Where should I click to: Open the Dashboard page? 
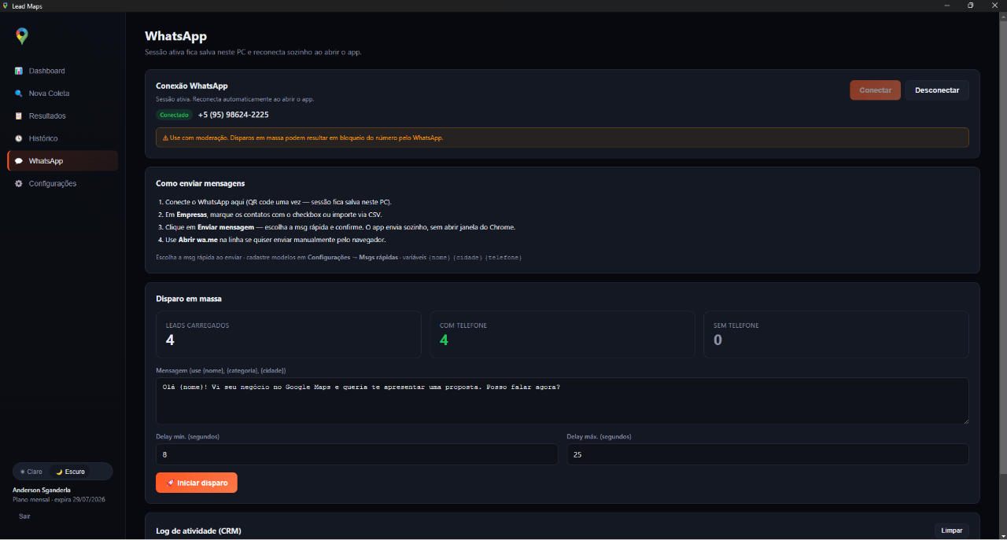[63, 71]
